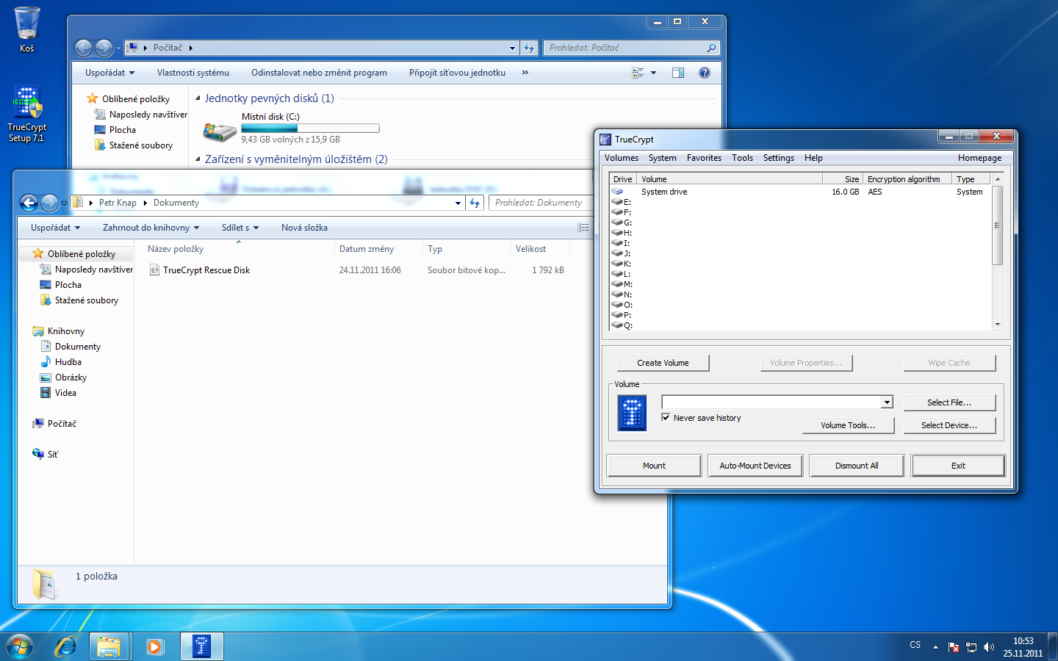Collapse Jednotky pevných disků group
This screenshot has width=1058, height=661.
pyautogui.click(x=198, y=98)
